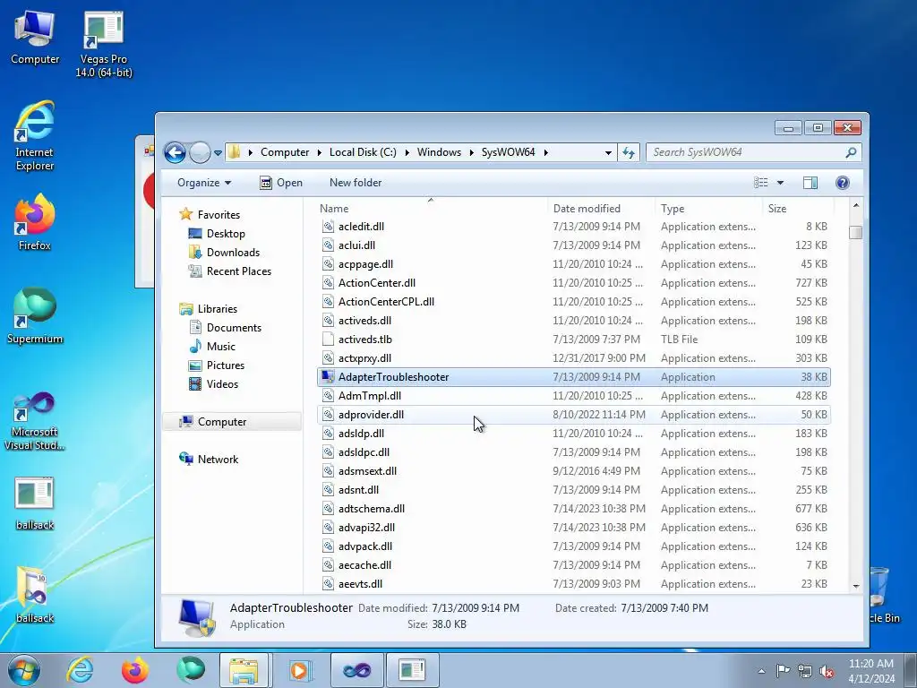The height and width of the screenshot is (688, 917).
Task: Change view with the view icon
Action: (761, 183)
